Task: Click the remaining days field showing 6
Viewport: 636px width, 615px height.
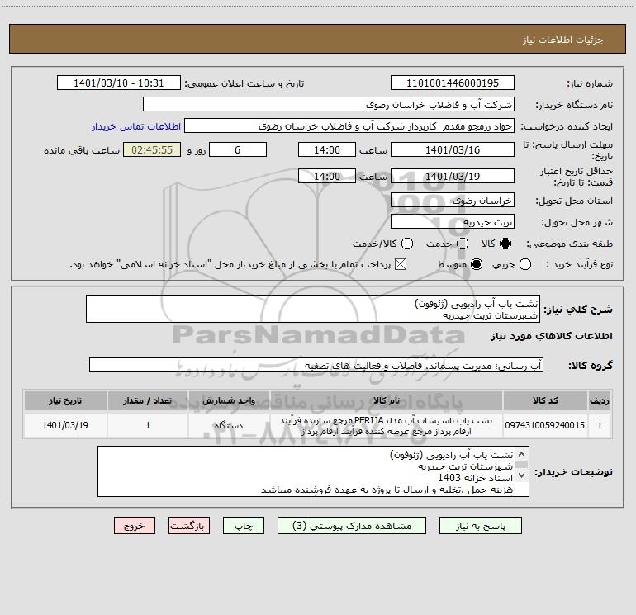Action: pos(238,149)
